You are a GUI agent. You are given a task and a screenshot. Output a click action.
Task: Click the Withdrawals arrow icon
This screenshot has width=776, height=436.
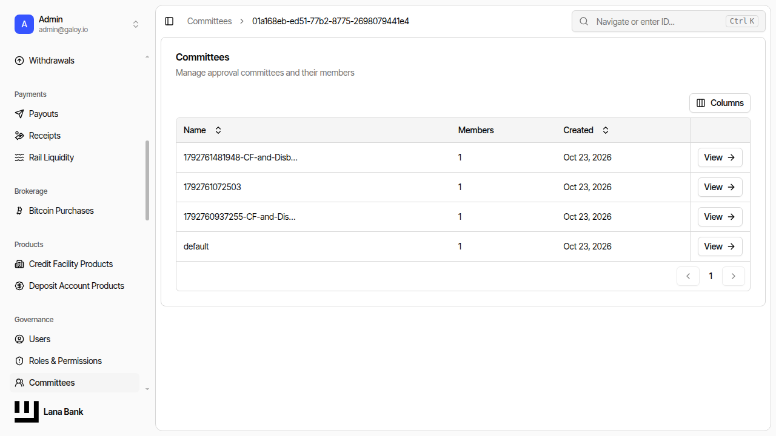click(x=19, y=61)
